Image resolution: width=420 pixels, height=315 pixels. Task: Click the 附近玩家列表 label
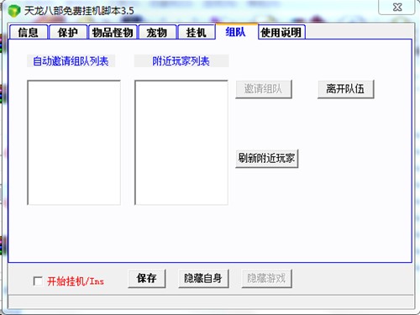[x=181, y=61]
